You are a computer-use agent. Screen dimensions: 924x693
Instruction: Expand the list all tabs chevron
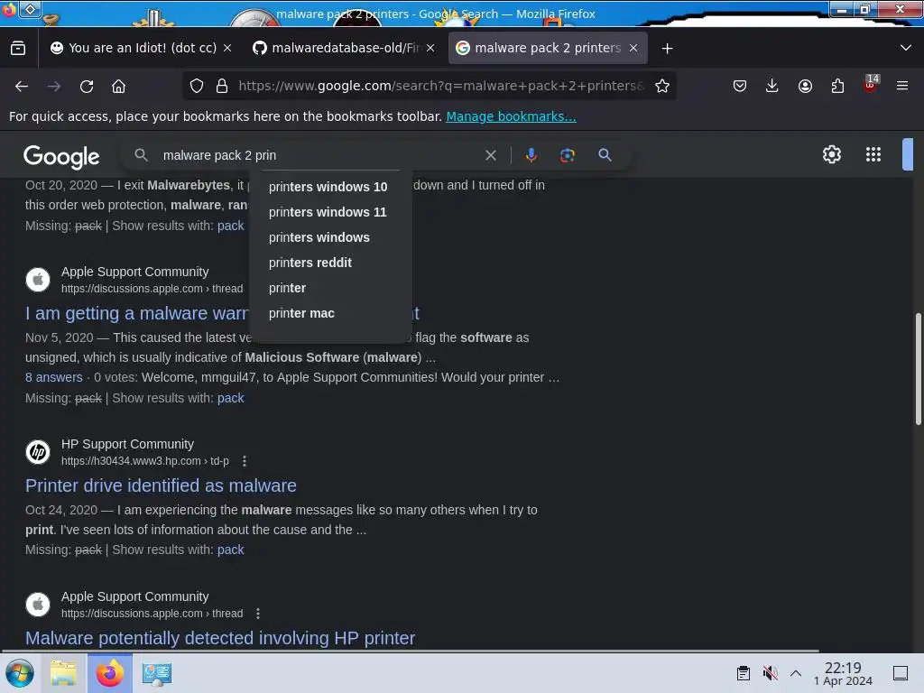tap(906, 48)
